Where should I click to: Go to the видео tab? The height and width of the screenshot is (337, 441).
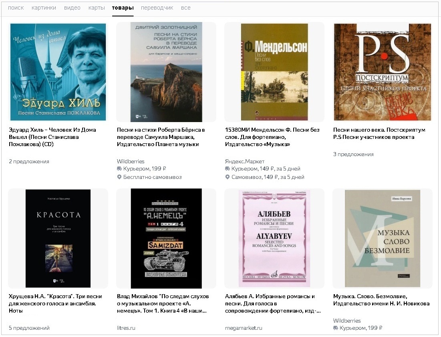coord(72,8)
